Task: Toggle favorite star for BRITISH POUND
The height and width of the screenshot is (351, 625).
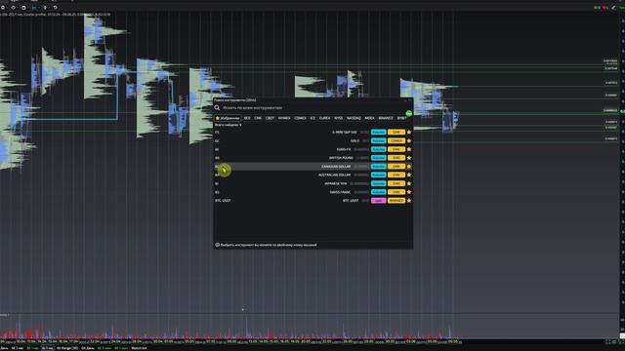Action: click(x=409, y=158)
